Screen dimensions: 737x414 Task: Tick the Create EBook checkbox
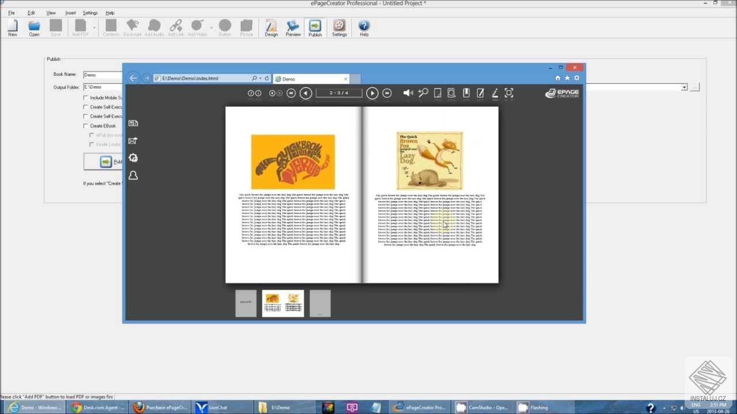tap(86, 126)
